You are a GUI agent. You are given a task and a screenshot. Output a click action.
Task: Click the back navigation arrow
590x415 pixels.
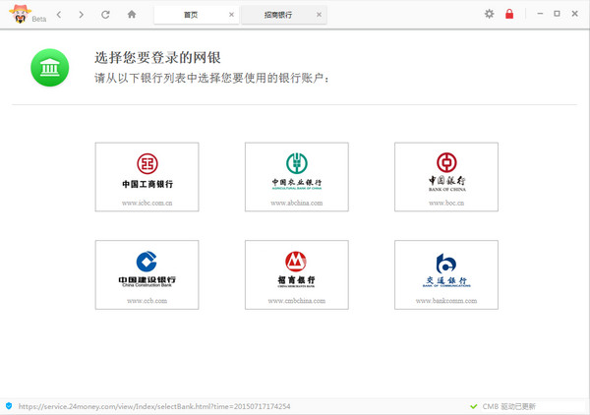coord(59,15)
